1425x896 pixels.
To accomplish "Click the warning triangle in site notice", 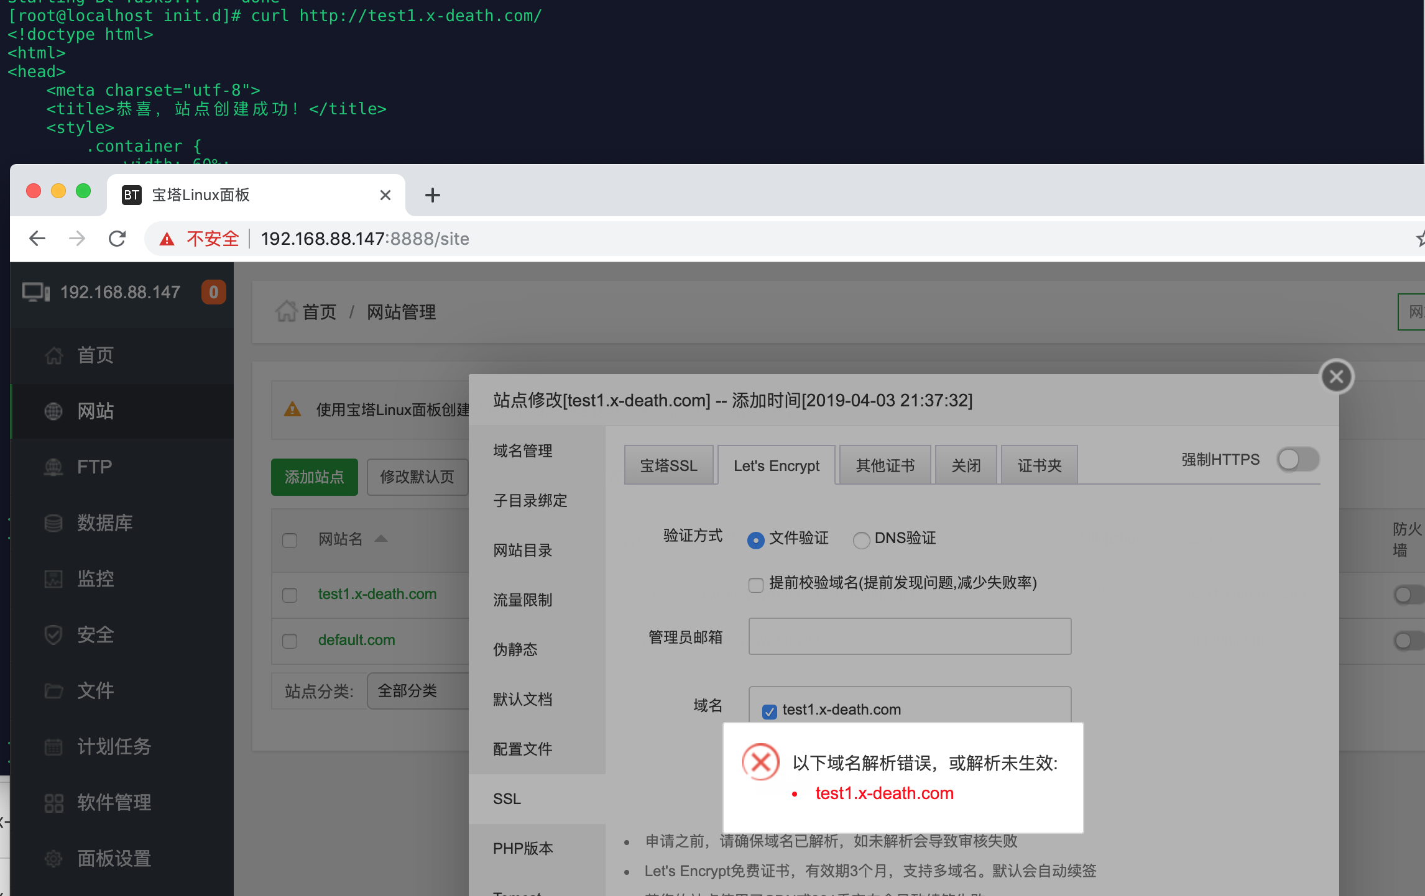I will [292, 409].
